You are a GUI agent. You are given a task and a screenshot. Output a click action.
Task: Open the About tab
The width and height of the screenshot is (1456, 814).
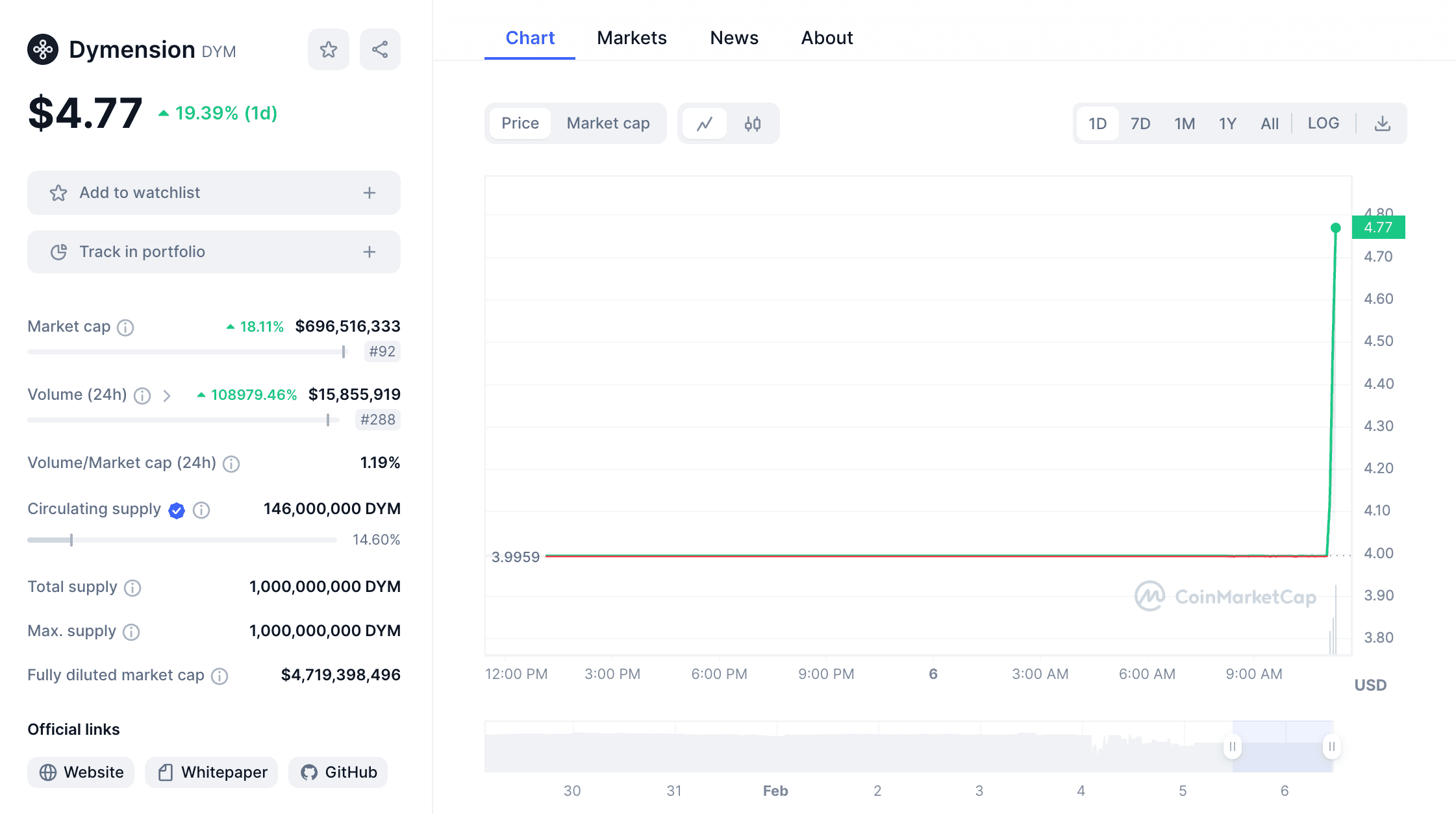pyautogui.click(x=827, y=38)
